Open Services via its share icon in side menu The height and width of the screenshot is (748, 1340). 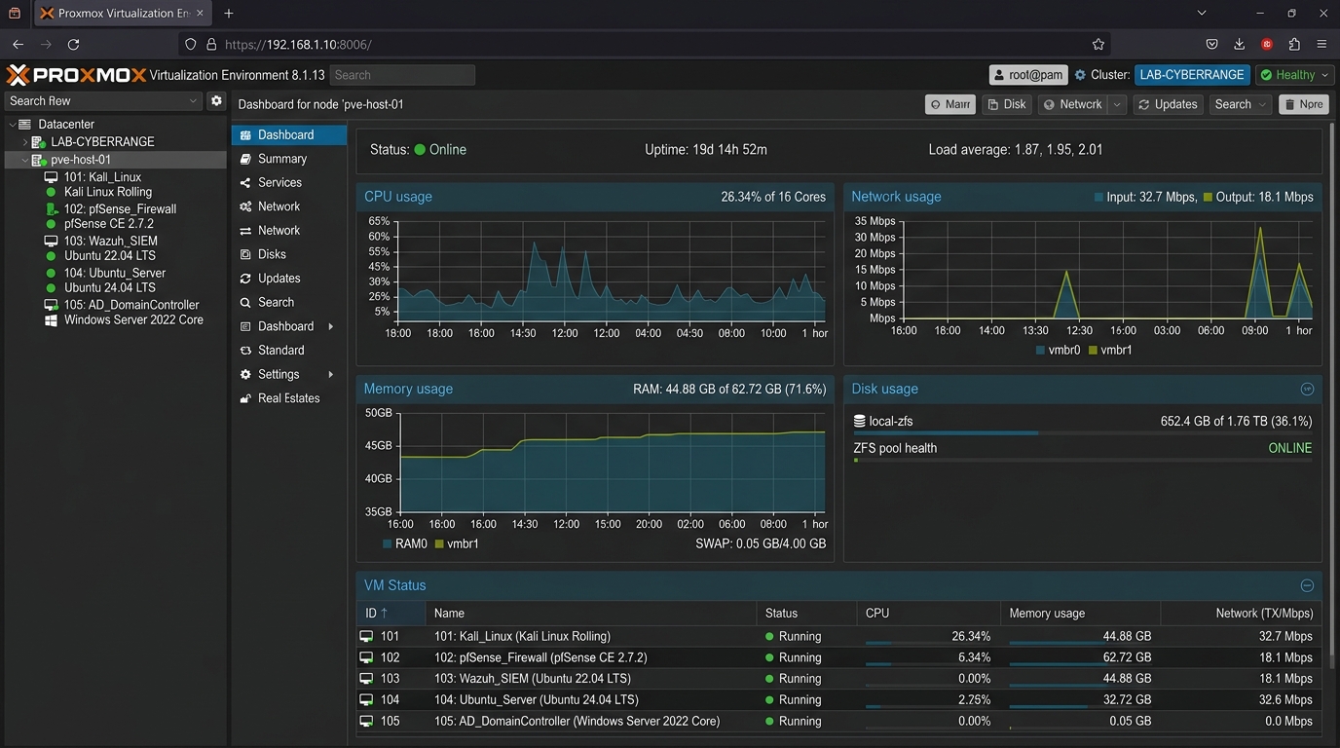click(245, 182)
